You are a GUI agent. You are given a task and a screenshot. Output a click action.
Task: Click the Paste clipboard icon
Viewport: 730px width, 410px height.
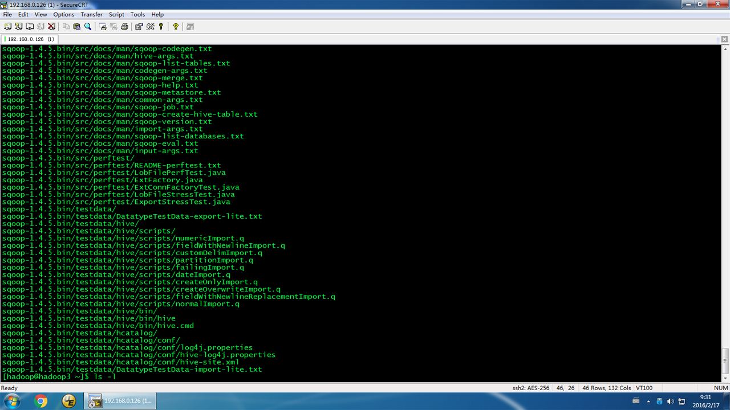(77, 26)
